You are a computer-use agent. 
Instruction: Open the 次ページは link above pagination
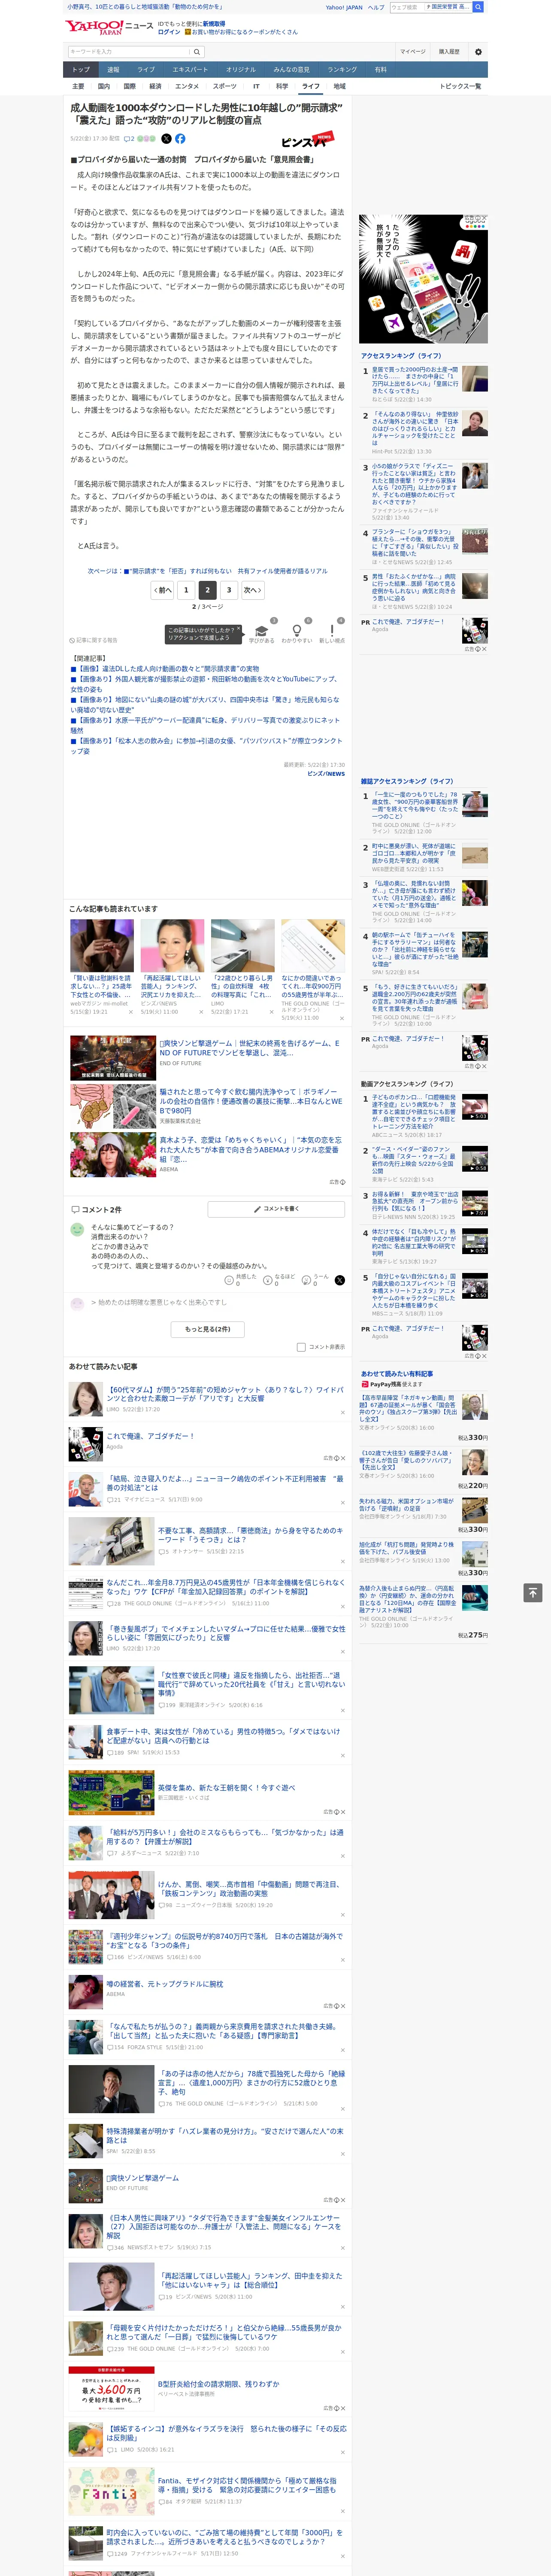pos(208,571)
